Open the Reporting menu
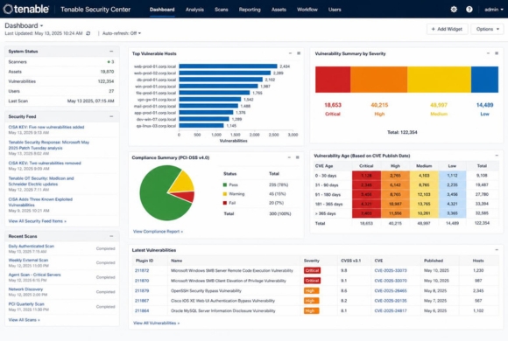Screen dimensions: 508x341 point(250,10)
